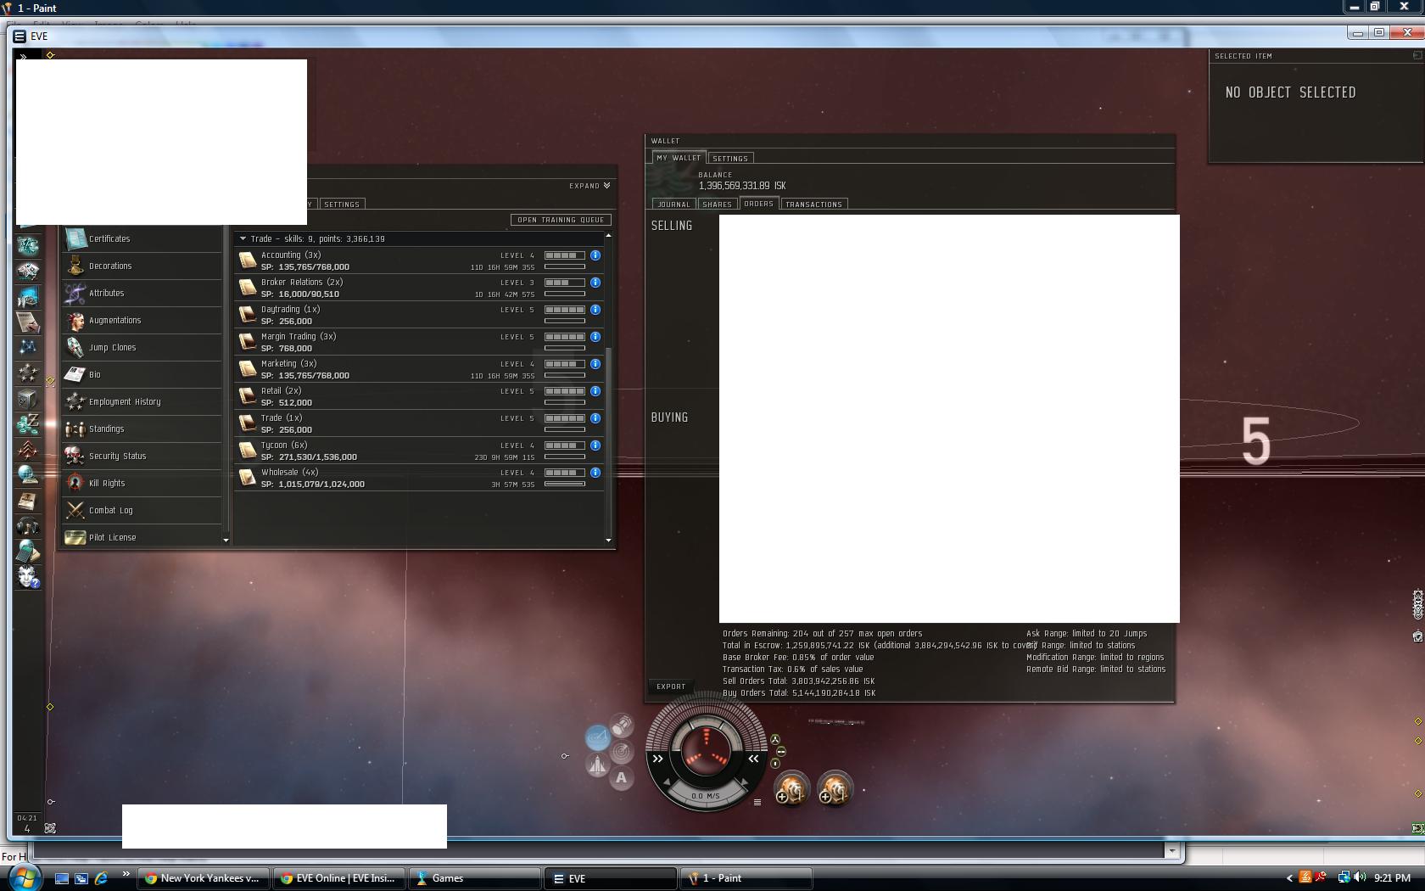Show info for the Marketing skill
The image size is (1425, 891).
click(x=595, y=364)
